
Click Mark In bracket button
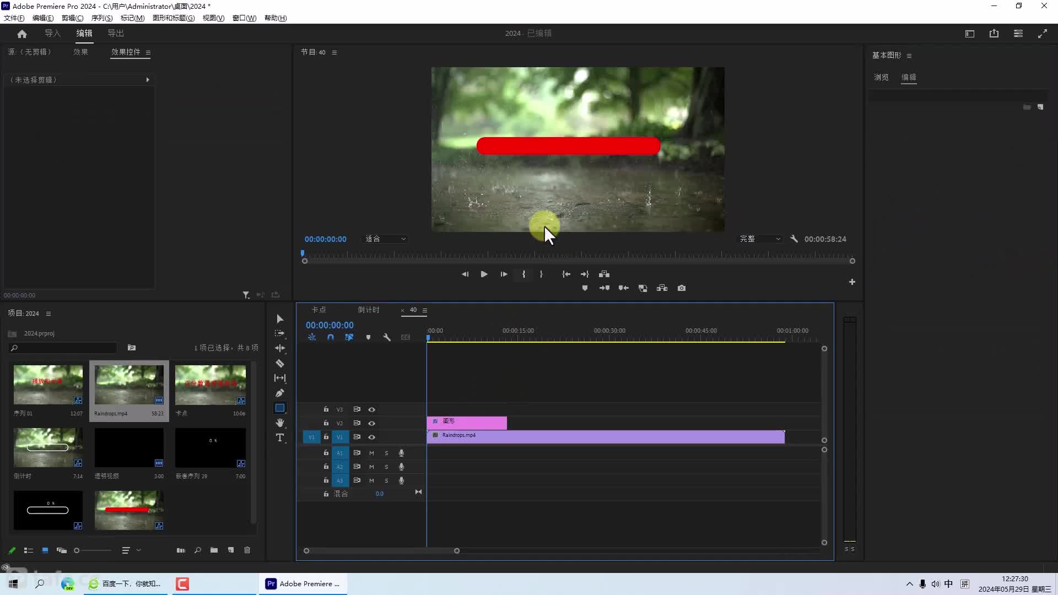pyautogui.click(x=523, y=274)
